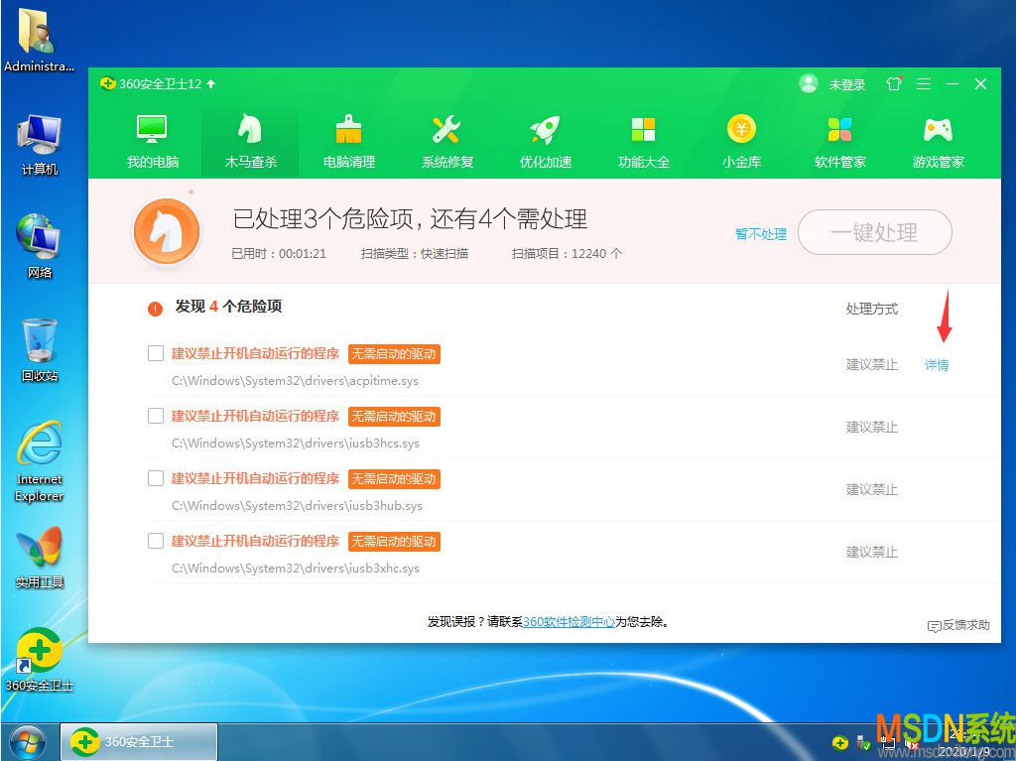The image size is (1016, 761).
Task: Click the orange trojan horse scan icon
Action: [x=167, y=231]
